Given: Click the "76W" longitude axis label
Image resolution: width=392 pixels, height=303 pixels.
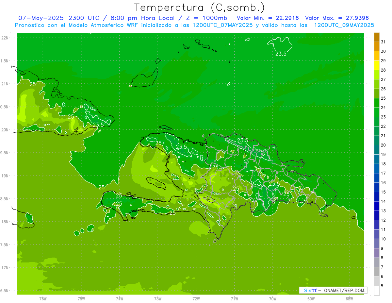Looking at the screenshot, I should point(43,298).
